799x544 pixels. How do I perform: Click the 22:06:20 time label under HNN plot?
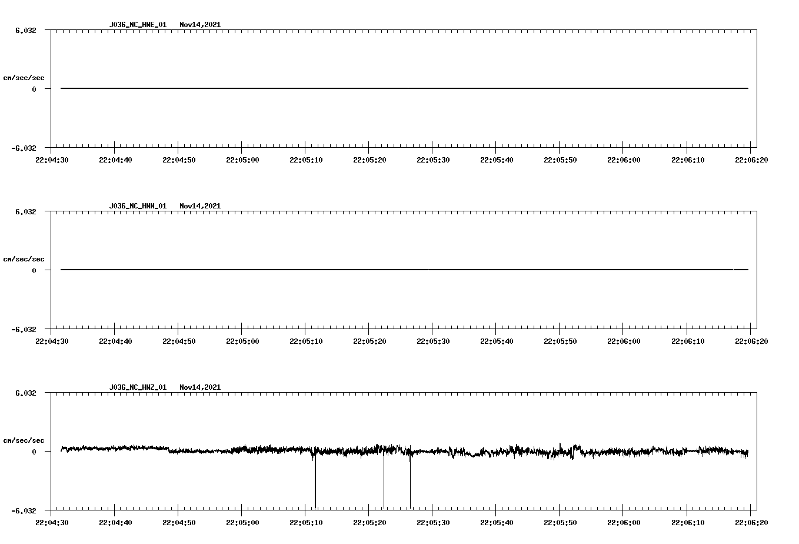(x=751, y=341)
